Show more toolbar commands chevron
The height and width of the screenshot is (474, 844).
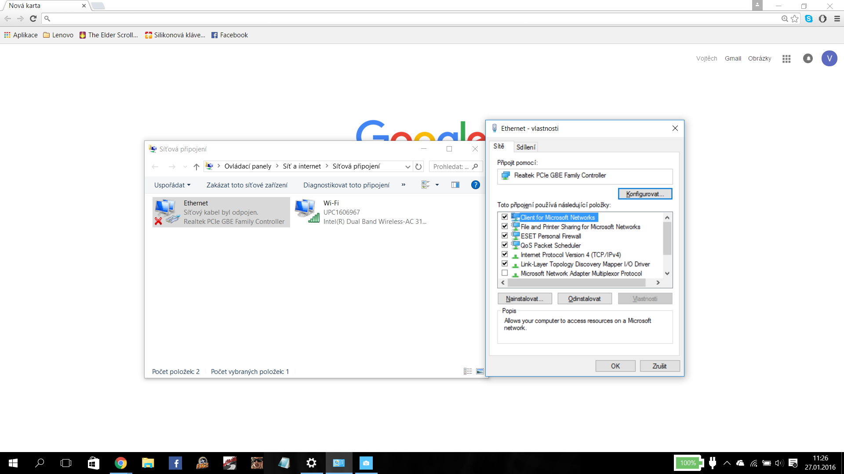coord(403,185)
